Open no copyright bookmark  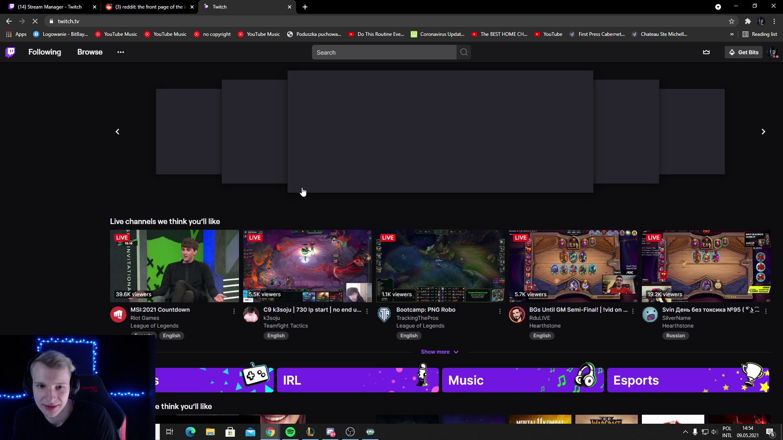[212, 34]
